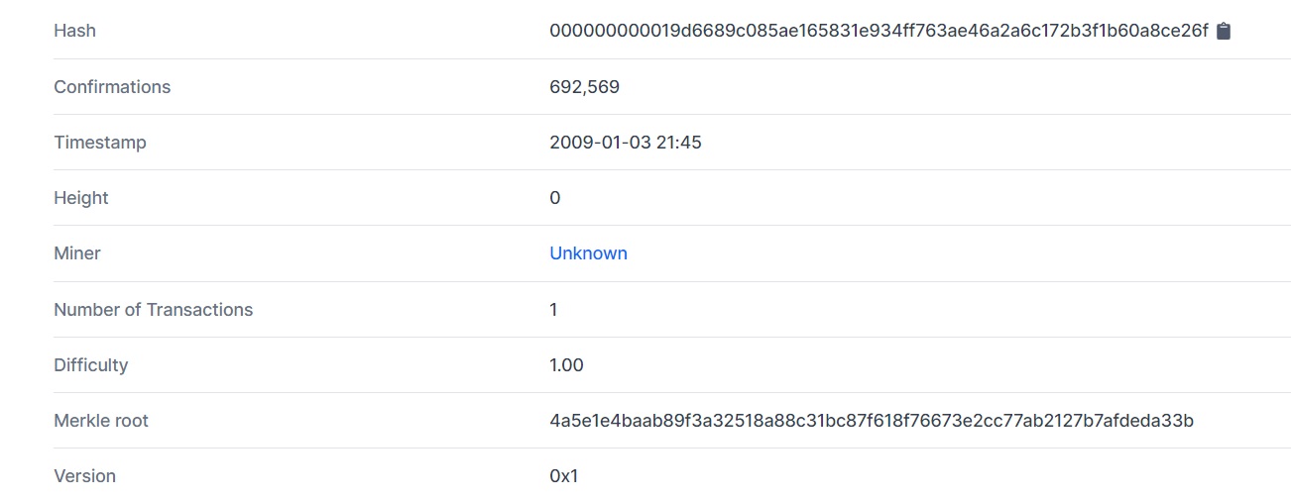Viewport: 1291px width, 498px height.
Task: Select the 1.00 difficulty value
Action: click(x=566, y=365)
